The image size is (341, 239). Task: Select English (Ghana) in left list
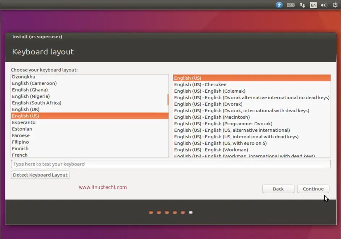(x=90, y=90)
